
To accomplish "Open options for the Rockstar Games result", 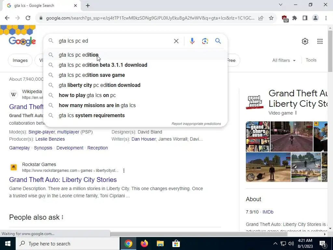I will [124, 171].
